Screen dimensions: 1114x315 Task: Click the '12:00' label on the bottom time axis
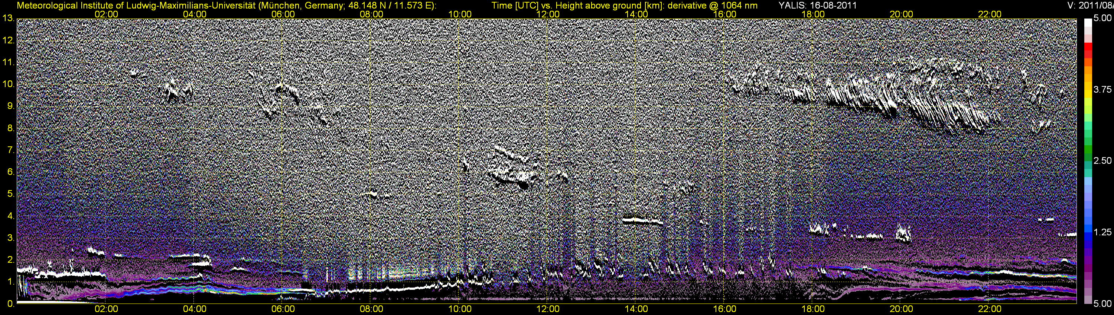tap(548, 309)
